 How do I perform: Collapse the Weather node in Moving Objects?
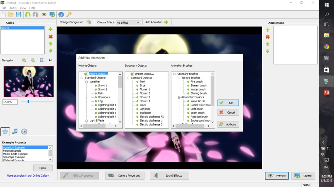(x=86, y=81)
